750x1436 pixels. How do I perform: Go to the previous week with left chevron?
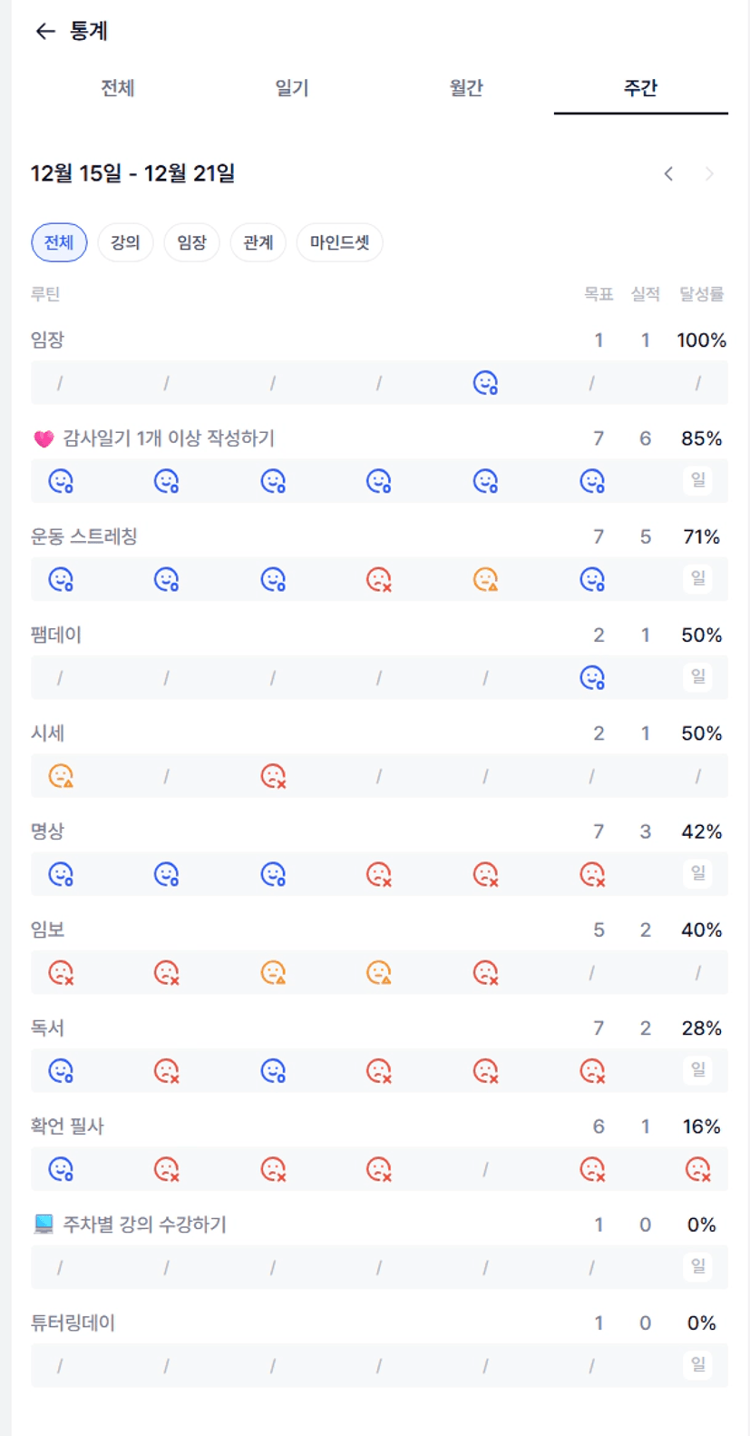coord(668,173)
